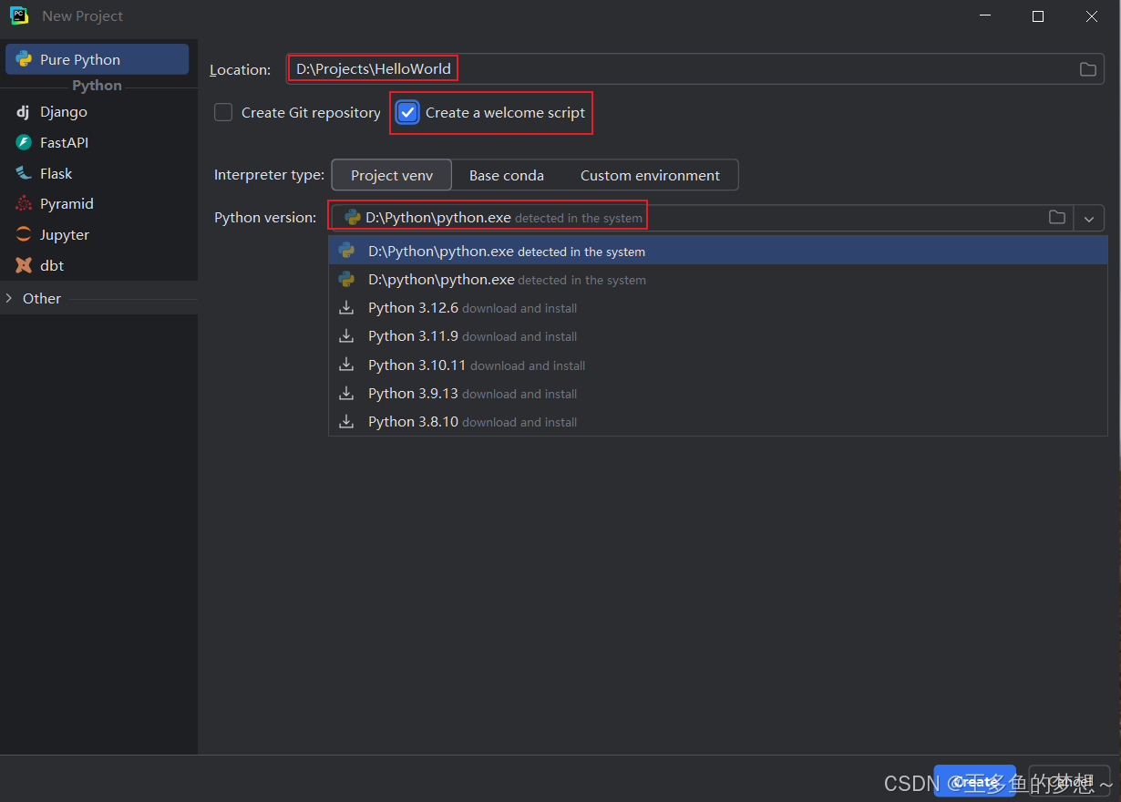This screenshot has width=1121, height=802.
Task: Select the Custom environment interpreter type
Action: (x=650, y=175)
